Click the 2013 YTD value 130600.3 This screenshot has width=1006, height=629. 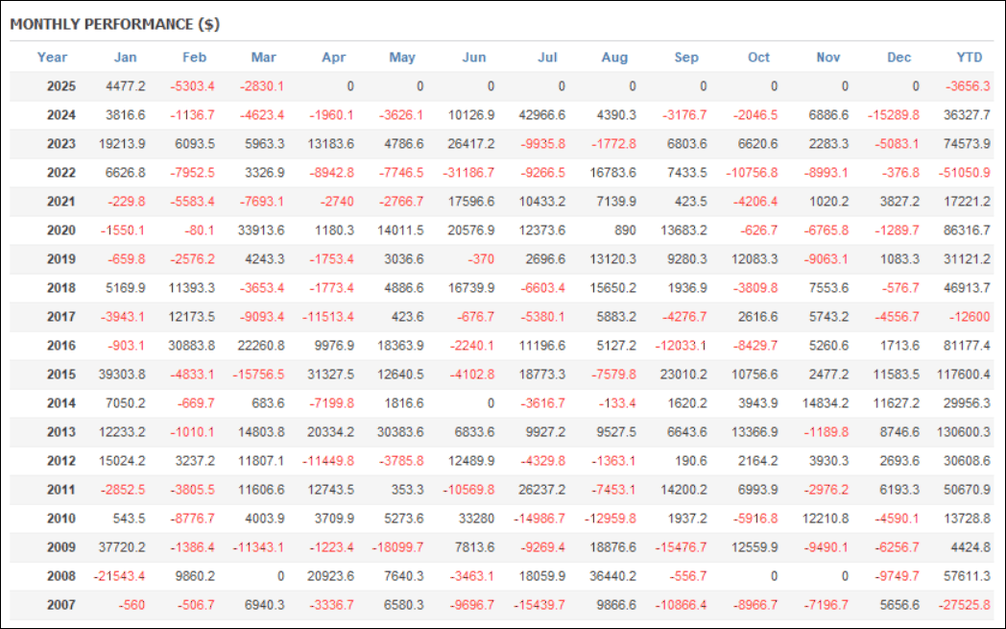pos(965,432)
